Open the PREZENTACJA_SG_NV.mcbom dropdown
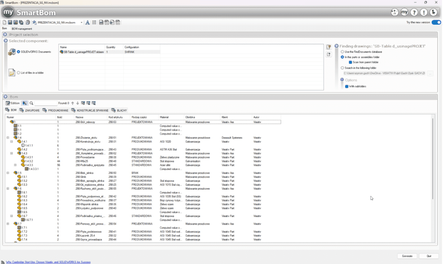This screenshot has width=443, height=264. click(x=81, y=23)
